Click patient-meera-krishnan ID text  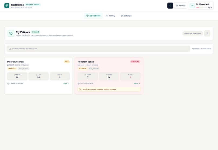[18, 65]
